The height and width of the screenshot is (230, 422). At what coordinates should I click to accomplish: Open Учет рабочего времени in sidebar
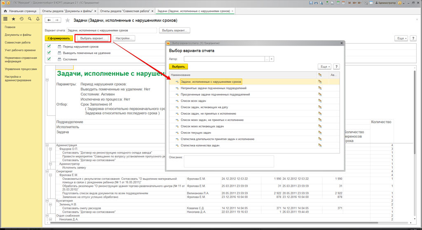pos(20,50)
